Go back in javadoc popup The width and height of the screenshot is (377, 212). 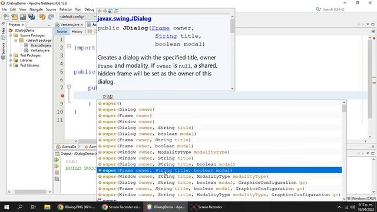coord(100,11)
